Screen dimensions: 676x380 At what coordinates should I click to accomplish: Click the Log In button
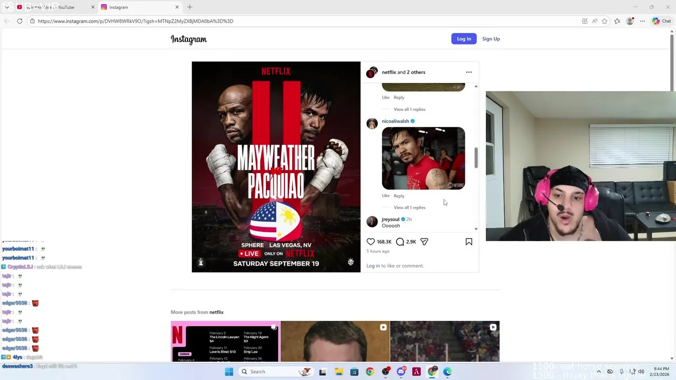click(464, 39)
